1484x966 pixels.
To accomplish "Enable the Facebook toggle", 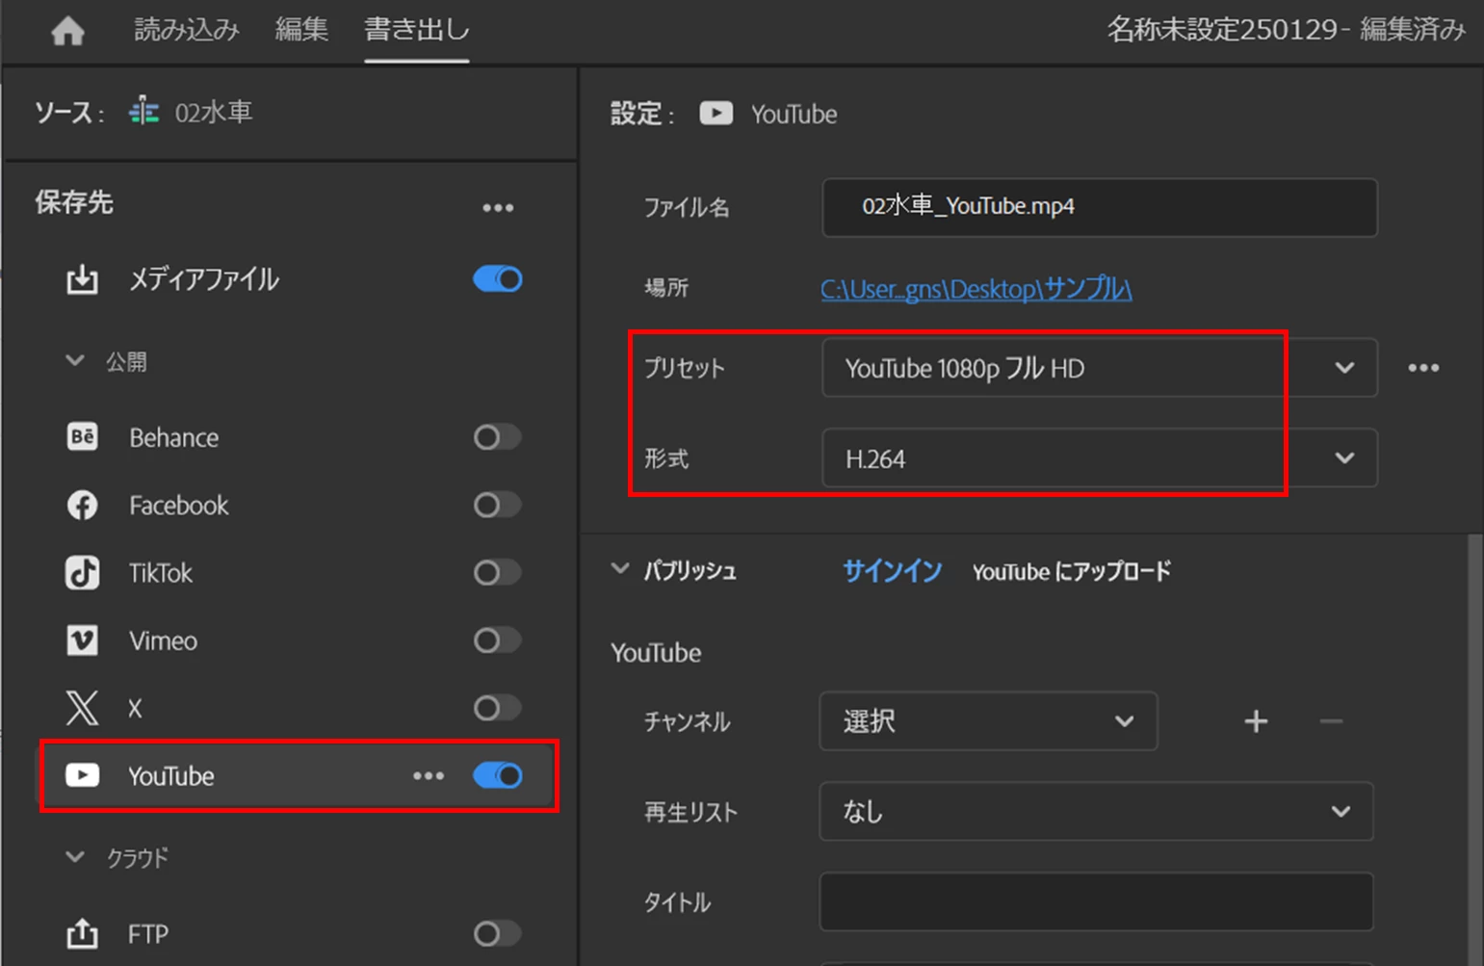I will tap(498, 505).
